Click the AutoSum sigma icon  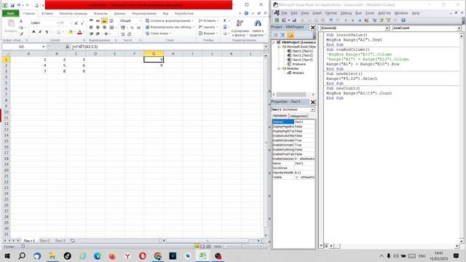pos(225,20)
